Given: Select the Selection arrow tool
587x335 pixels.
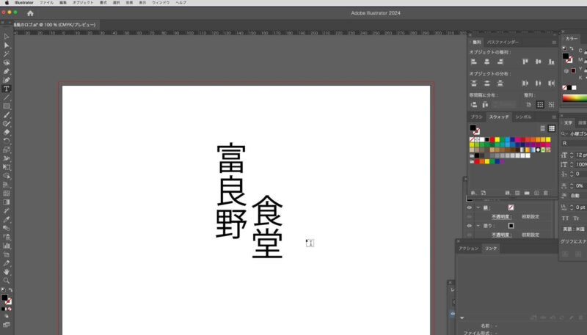Looking at the screenshot, I should (7, 36).
